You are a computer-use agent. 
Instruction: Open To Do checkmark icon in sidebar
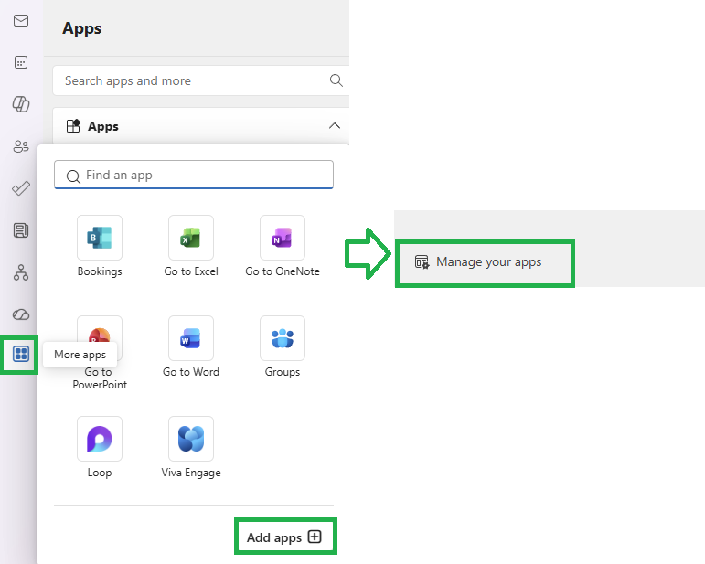(21, 188)
